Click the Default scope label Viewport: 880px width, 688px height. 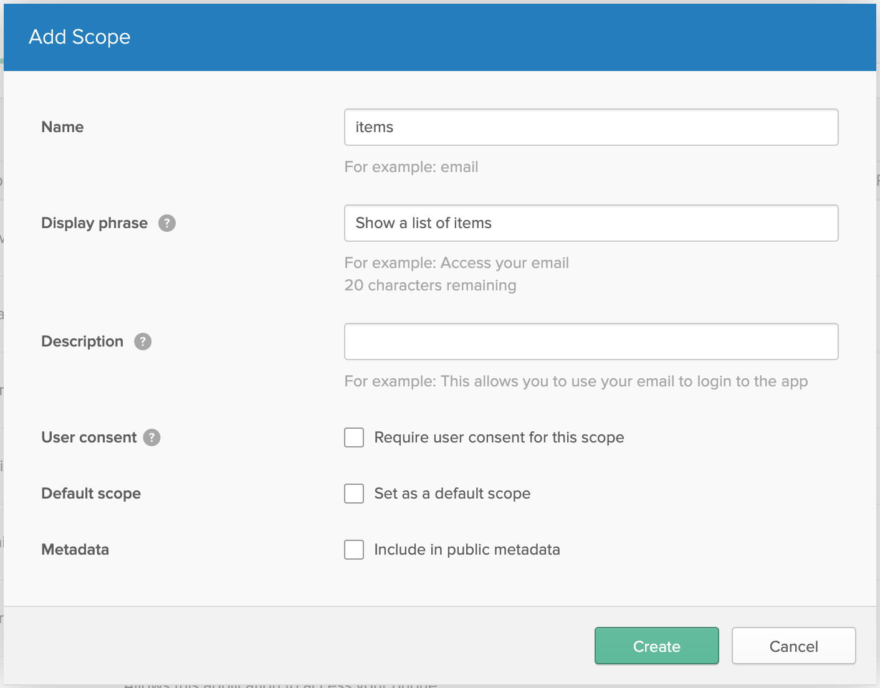point(91,494)
